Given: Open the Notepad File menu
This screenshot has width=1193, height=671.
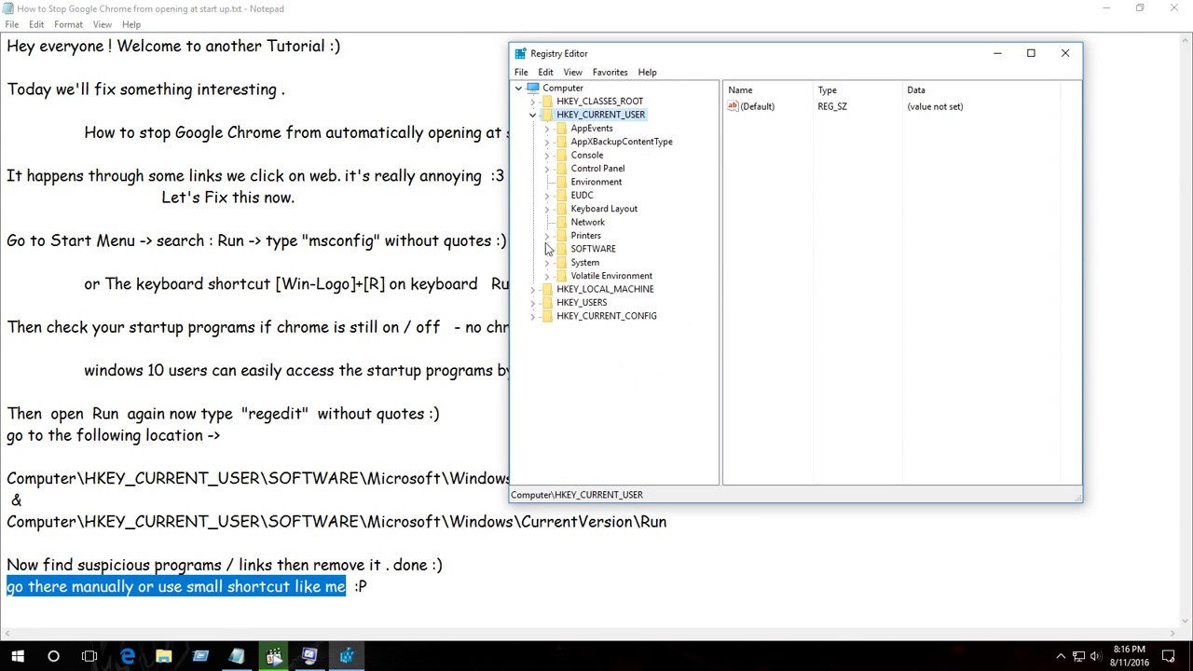Looking at the screenshot, I should pos(12,24).
